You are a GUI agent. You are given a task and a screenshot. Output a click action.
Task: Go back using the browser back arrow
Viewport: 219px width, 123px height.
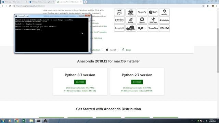pyautogui.click(x=2, y=6)
